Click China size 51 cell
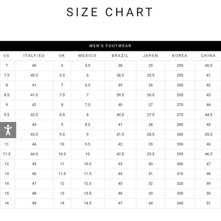 (208, 203)
